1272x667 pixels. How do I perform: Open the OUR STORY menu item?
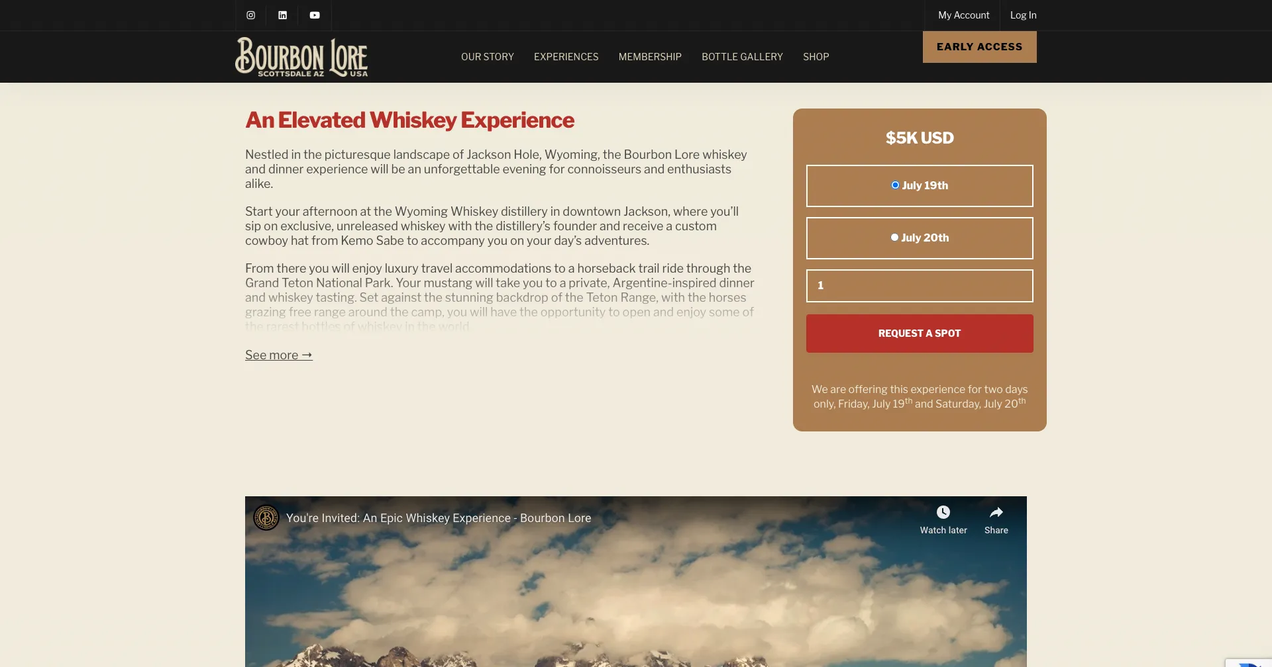pyautogui.click(x=488, y=57)
